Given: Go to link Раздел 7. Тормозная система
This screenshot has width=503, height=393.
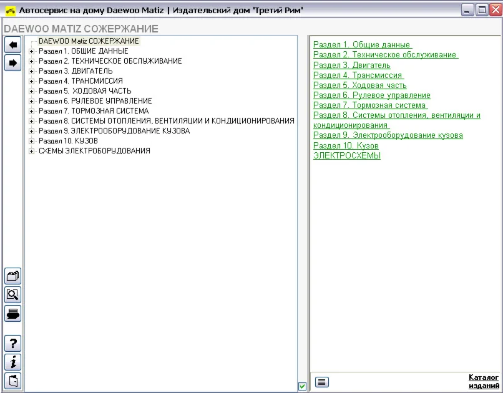Looking at the screenshot, I should (370, 105).
